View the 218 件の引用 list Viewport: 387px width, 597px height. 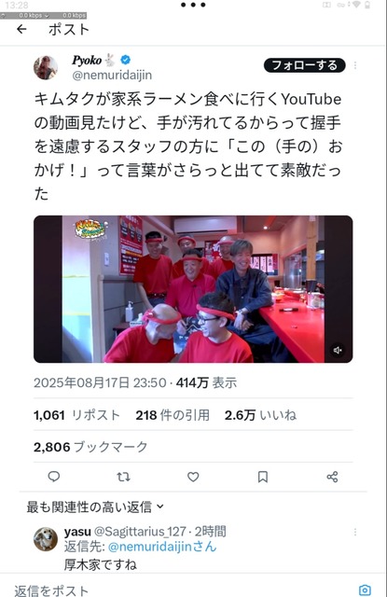(x=173, y=414)
